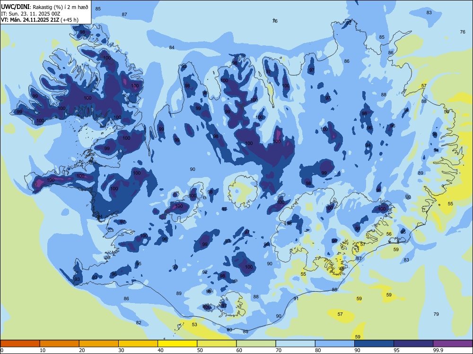Viewport: 473px width, 354px height.
Task: Click the '82' humidity value on the map
Action: (x=139, y=323)
